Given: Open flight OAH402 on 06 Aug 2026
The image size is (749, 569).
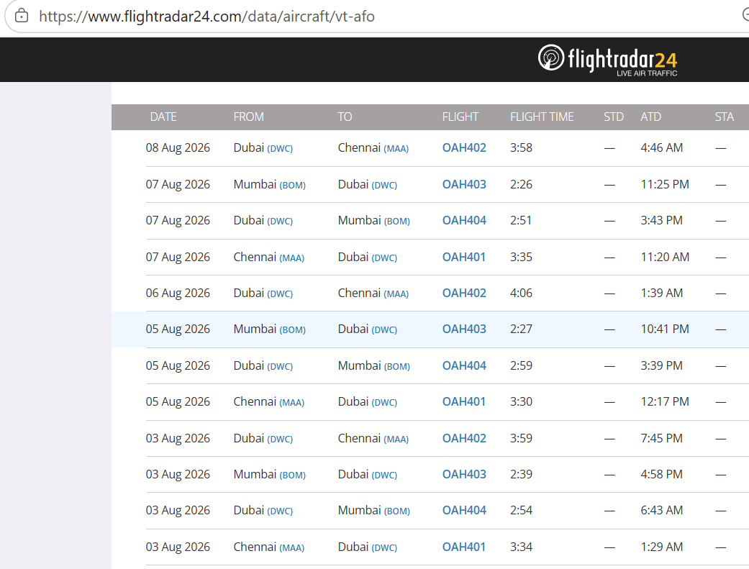Looking at the screenshot, I should click(x=464, y=293).
